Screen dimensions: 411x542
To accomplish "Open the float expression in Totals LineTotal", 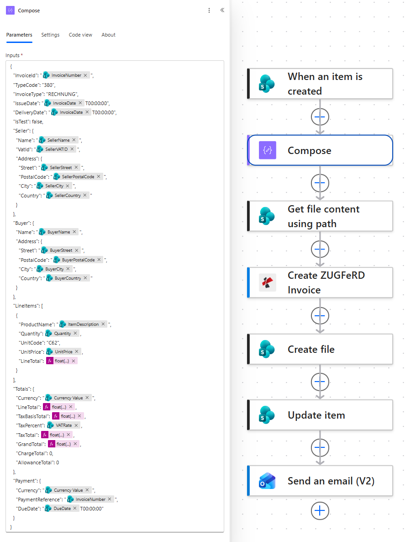I will [59, 407].
